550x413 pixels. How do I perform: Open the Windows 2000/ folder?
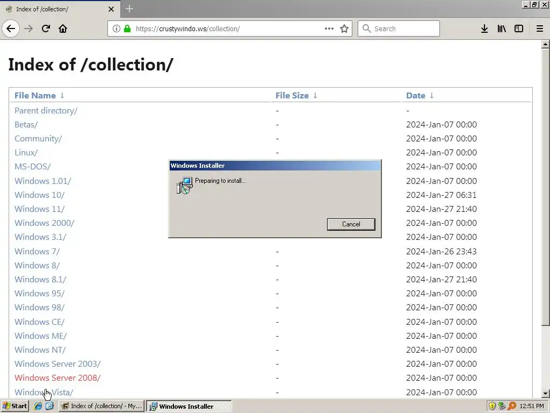point(45,223)
